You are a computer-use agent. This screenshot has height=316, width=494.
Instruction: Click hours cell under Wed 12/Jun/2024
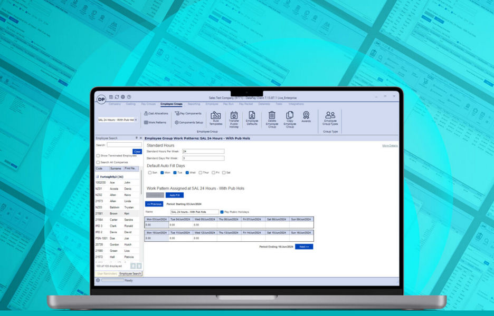tap(205, 238)
